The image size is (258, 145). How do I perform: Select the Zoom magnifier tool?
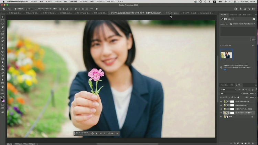[x=2, y=90]
